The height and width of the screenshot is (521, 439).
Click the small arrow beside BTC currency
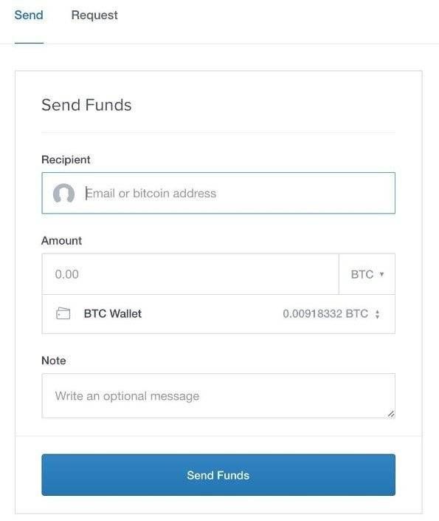[x=381, y=274]
